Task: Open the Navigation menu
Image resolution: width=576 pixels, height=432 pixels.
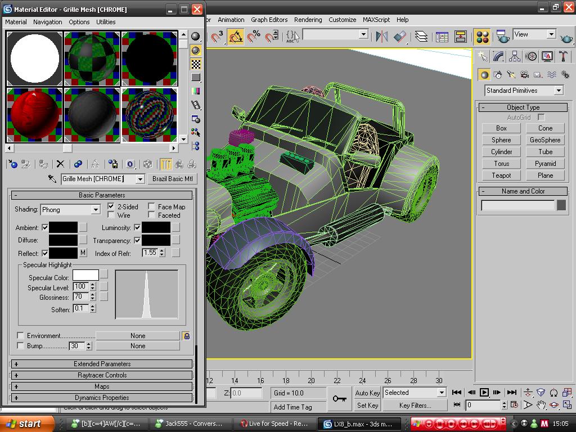Action: point(48,22)
